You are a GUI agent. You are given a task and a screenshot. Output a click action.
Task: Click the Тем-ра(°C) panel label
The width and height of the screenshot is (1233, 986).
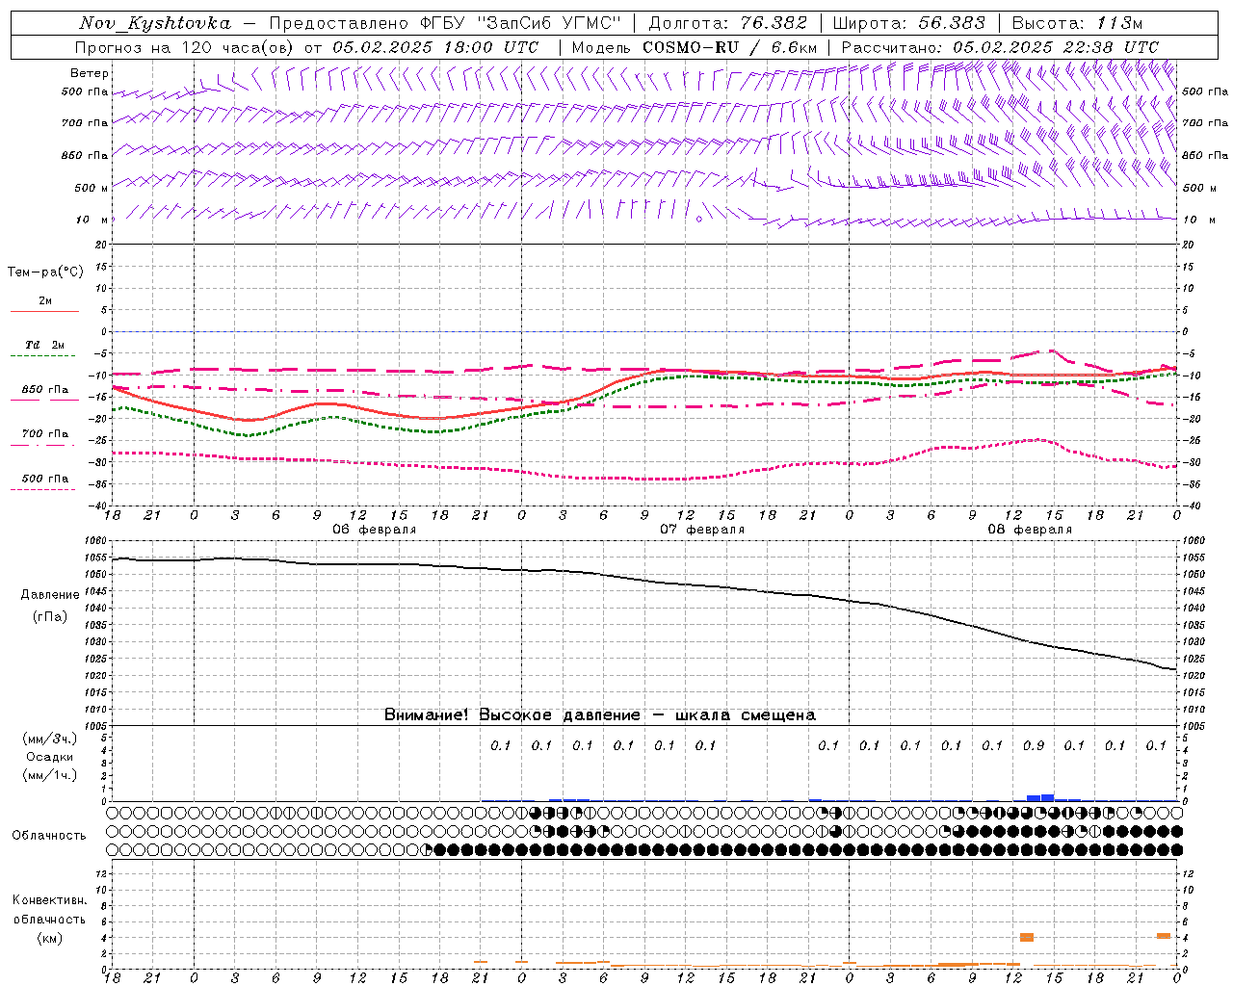pyautogui.click(x=45, y=272)
